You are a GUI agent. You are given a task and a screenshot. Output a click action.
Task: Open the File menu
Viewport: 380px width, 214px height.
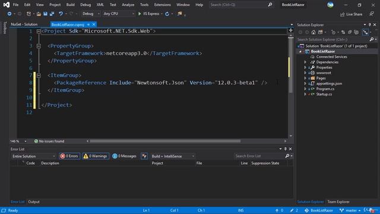(15, 5)
